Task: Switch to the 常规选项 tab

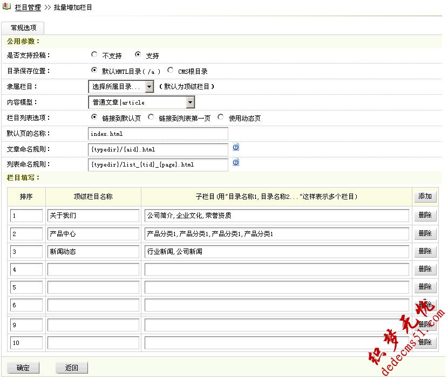Action: [x=22, y=27]
